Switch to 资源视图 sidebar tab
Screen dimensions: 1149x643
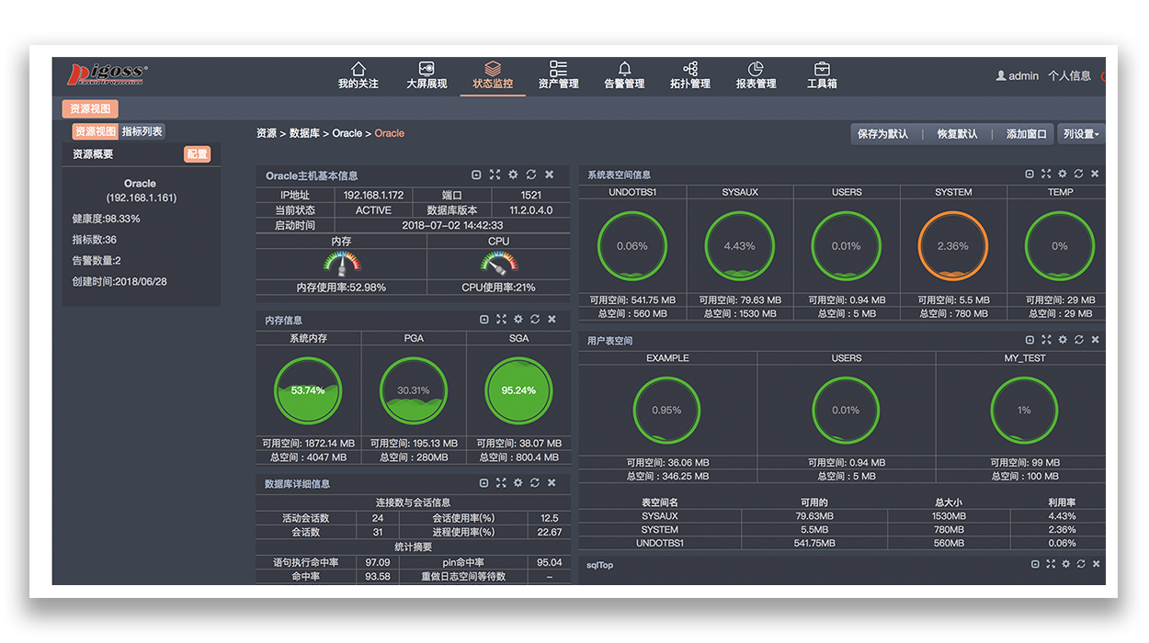(96, 132)
